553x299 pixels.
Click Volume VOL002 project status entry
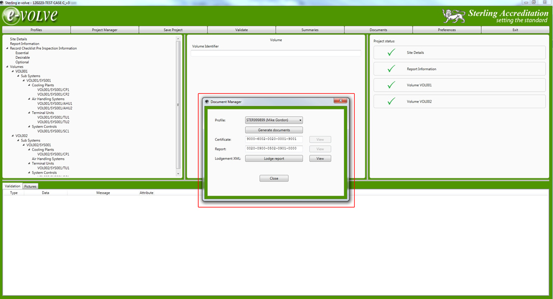pos(460,101)
